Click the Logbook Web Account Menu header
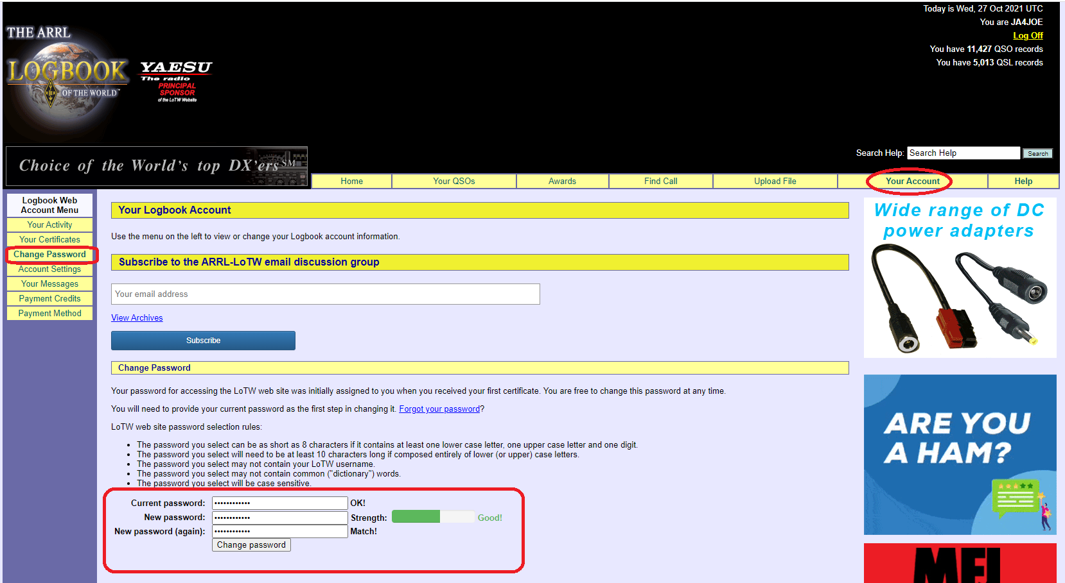The width and height of the screenshot is (1065, 583). pyautogui.click(x=49, y=205)
